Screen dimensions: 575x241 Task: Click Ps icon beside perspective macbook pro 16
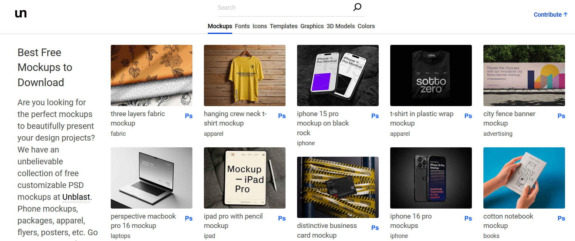tap(188, 218)
